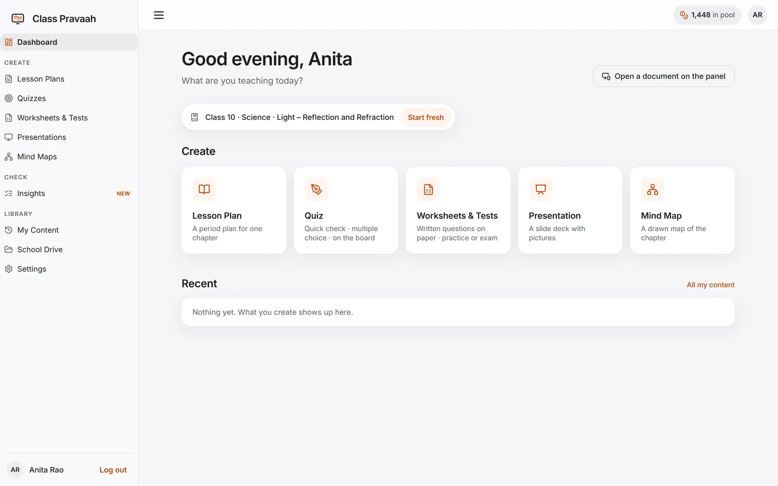Click the 'Good evening, Anita' heading
This screenshot has width=778, height=486.
(267, 59)
